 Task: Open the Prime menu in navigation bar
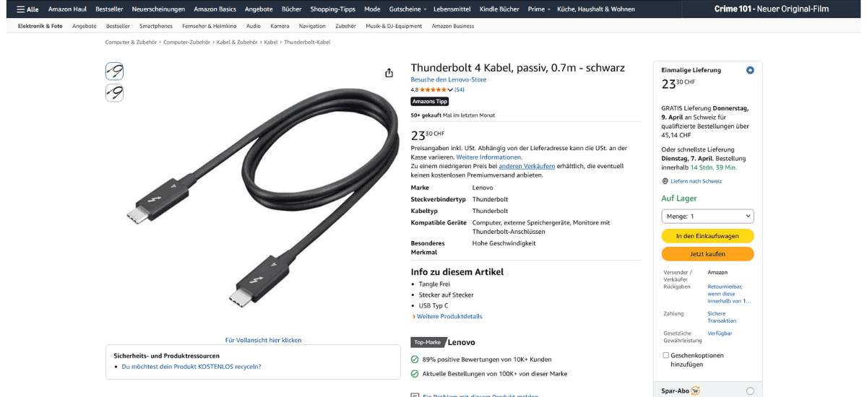click(x=538, y=9)
